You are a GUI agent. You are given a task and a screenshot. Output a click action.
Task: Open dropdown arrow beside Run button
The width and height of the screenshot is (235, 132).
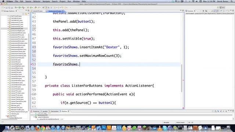pyautogui.click(x=21, y=7)
